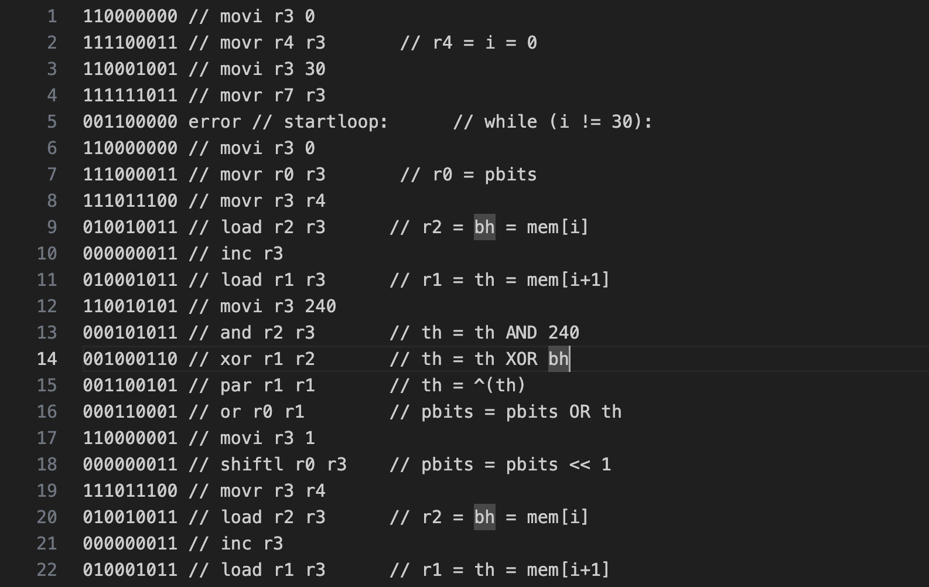This screenshot has height=587, width=929.
Task: Click 'movi r3 240' comment on line 12
Action: click(x=278, y=306)
